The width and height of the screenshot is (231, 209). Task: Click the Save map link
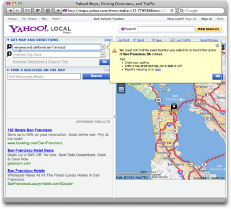(x=157, y=40)
